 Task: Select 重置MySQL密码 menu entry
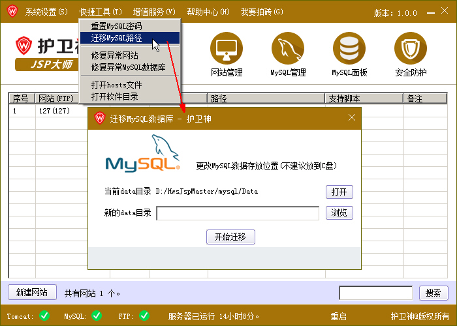click(130, 26)
